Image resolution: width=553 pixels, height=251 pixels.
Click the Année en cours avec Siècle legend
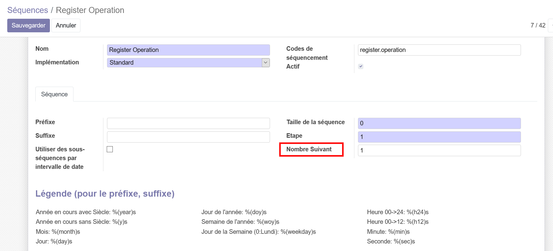click(86, 212)
